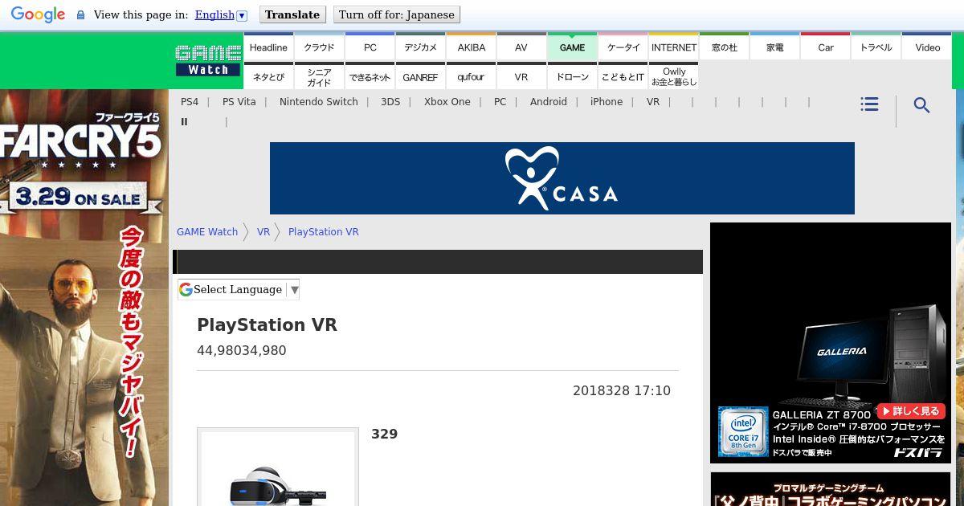Click the article date 2018328 17:10
Image resolution: width=964 pixels, height=506 pixels.
click(622, 391)
